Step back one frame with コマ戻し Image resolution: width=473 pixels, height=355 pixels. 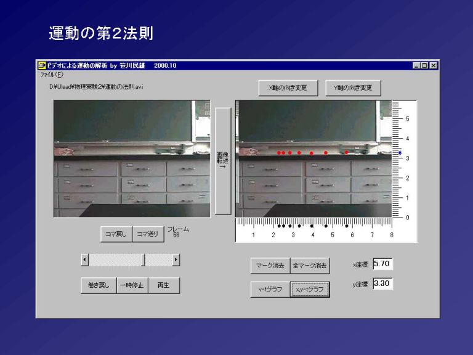pos(116,234)
